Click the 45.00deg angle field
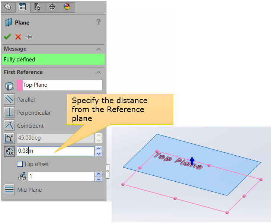Screen dimensions: 272x223 point(55,138)
